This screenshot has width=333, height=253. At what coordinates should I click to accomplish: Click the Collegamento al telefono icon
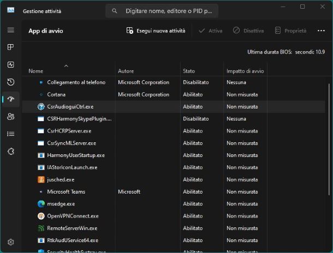point(41,82)
